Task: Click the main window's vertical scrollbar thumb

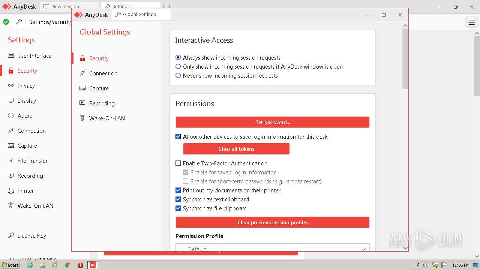Action: tap(477, 66)
